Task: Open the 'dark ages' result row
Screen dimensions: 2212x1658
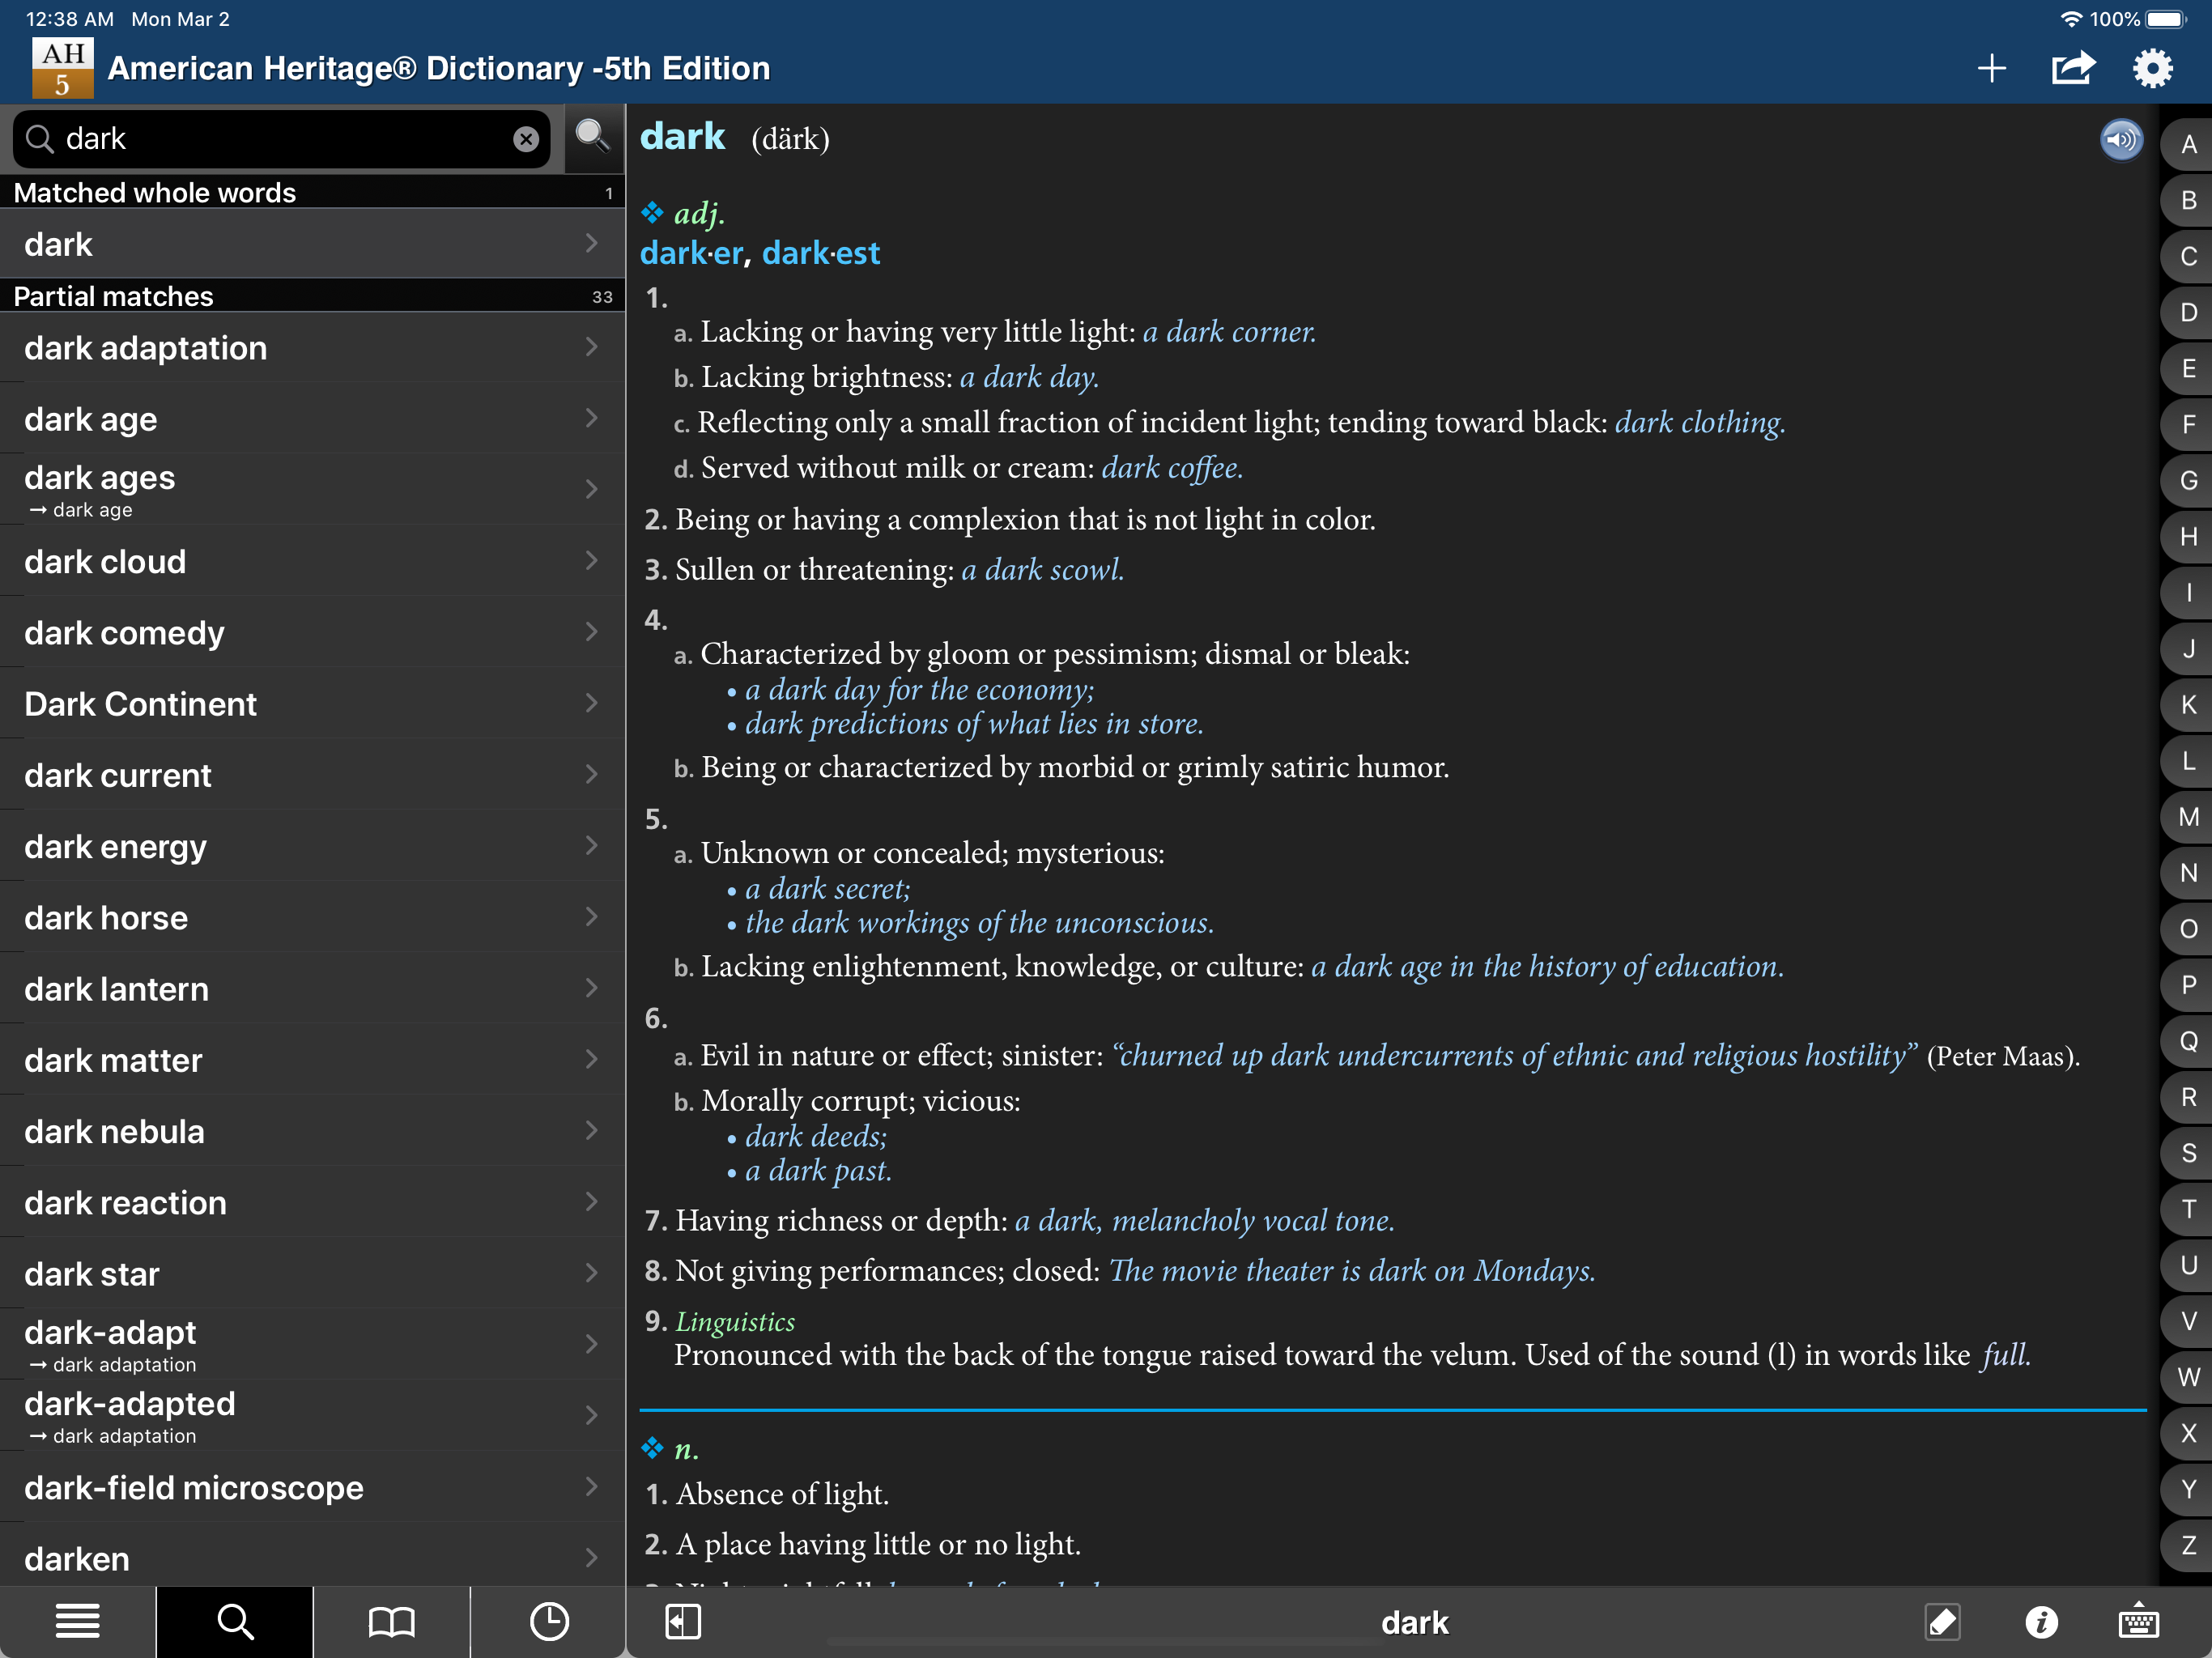Action: 312,490
